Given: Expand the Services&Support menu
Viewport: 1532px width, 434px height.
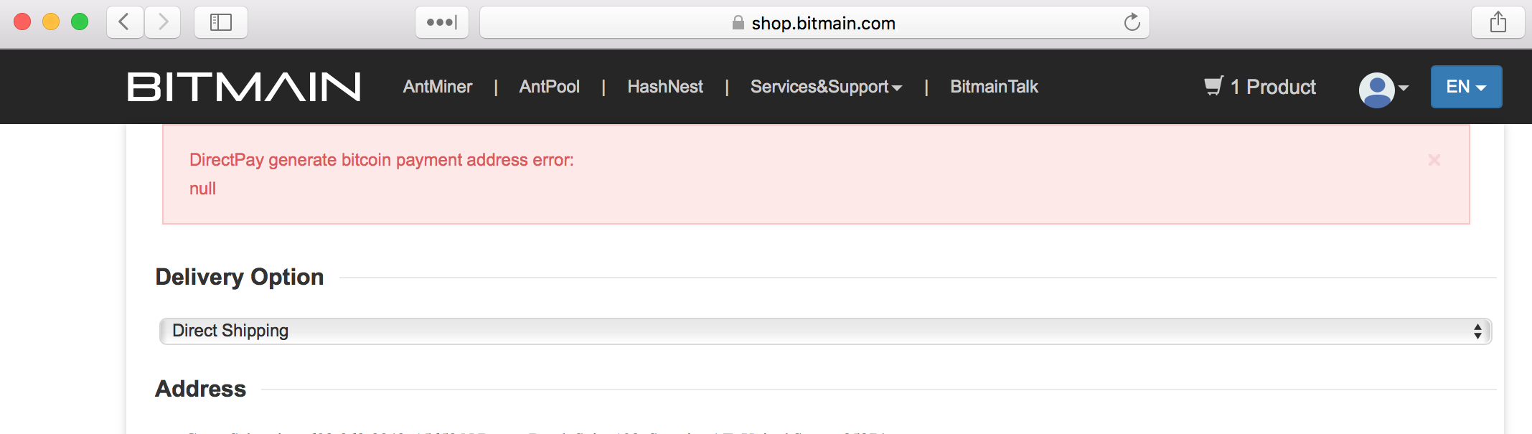Looking at the screenshot, I should click(x=826, y=87).
